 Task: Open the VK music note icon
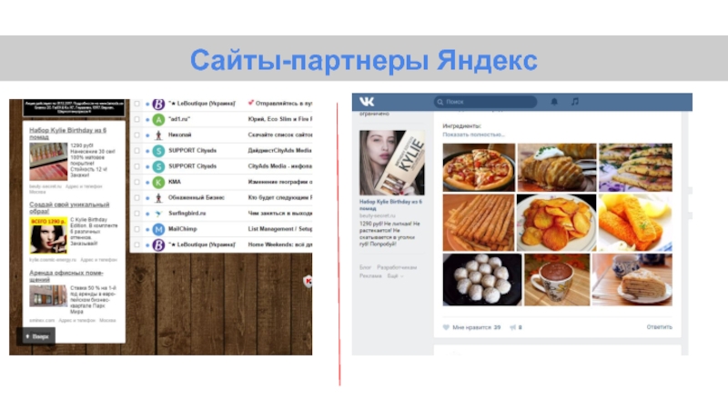(x=575, y=102)
